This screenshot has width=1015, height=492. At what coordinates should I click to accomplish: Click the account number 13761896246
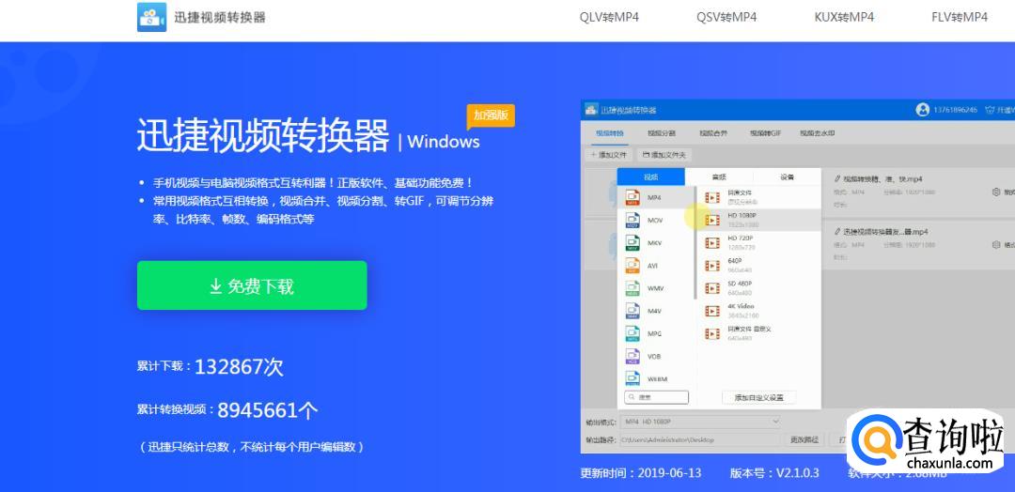point(956,110)
